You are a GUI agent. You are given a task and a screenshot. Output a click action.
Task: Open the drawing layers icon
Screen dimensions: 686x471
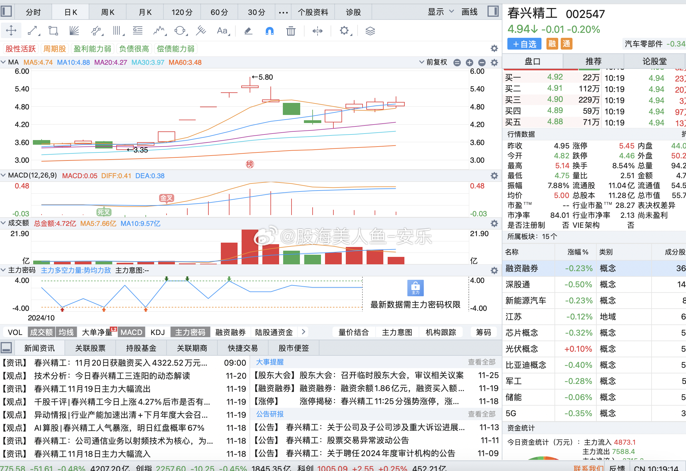[370, 31]
